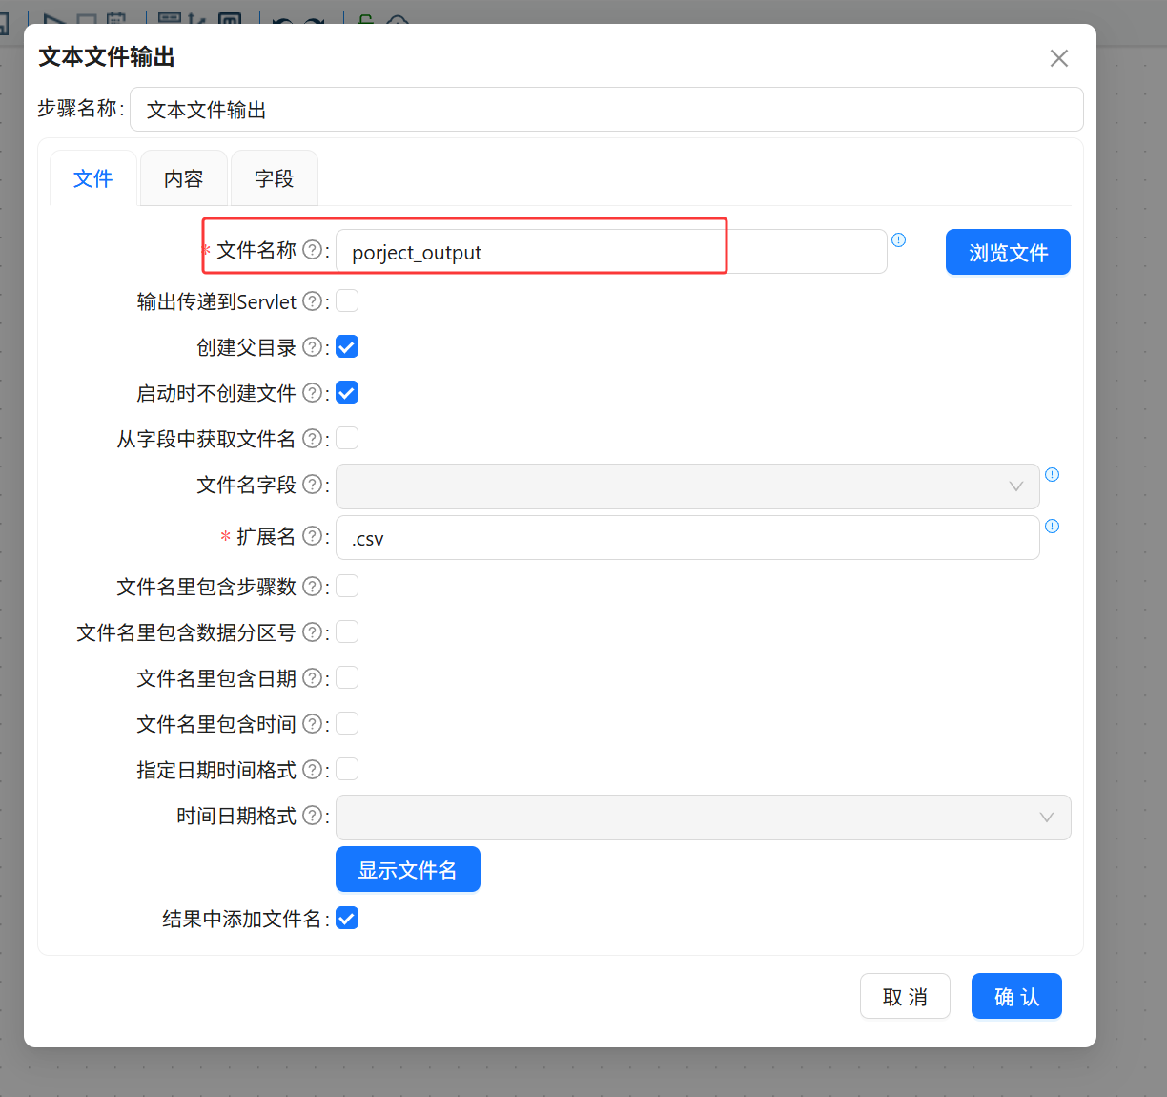Click info icon right of 文件名称 field

tap(898, 239)
